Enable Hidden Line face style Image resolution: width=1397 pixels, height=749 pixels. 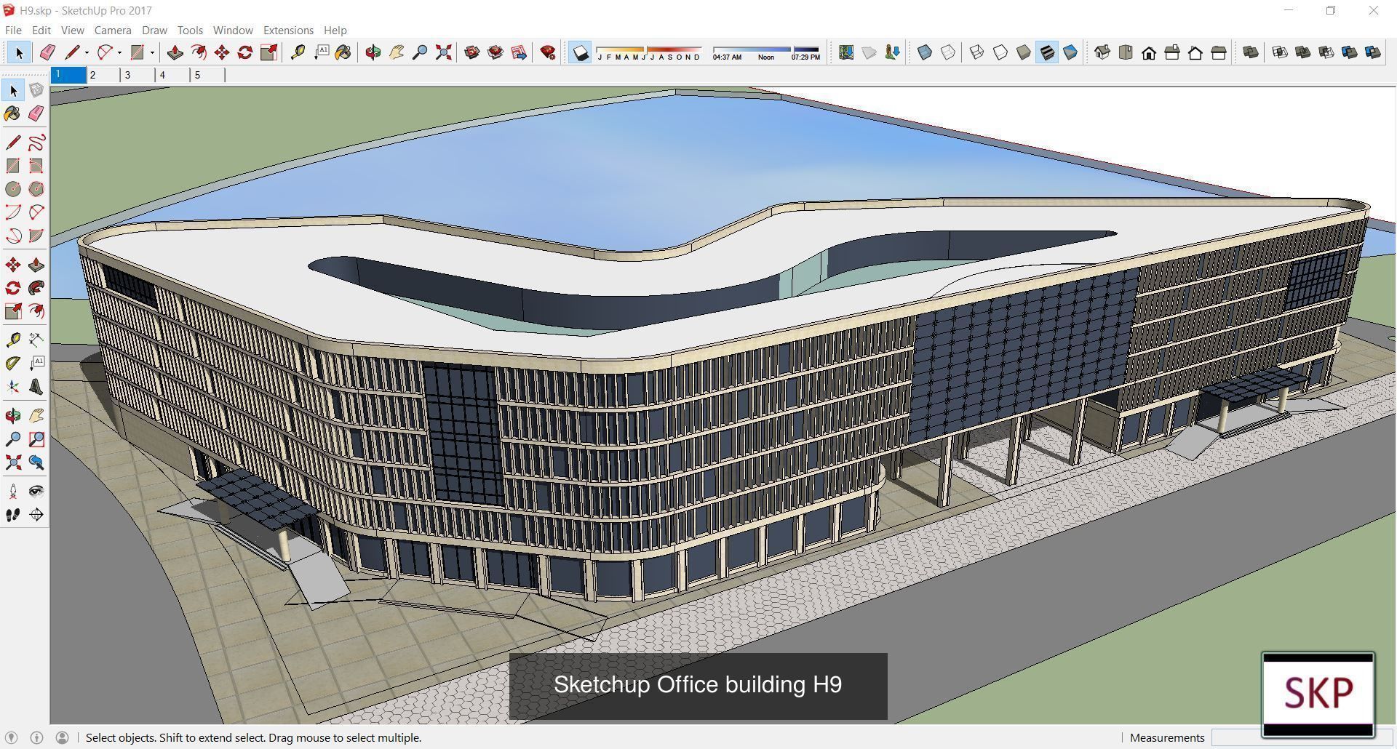(1000, 52)
